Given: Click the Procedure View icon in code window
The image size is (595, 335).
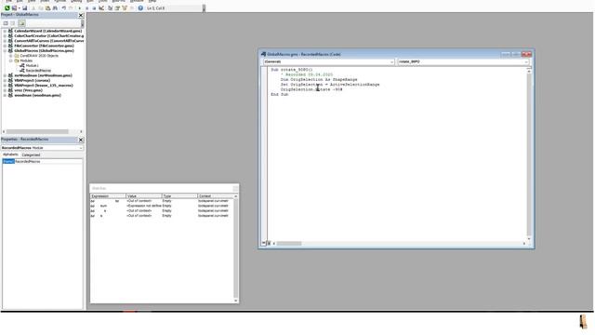Looking at the screenshot, I should pyautogui.click(x=264, y=243).
